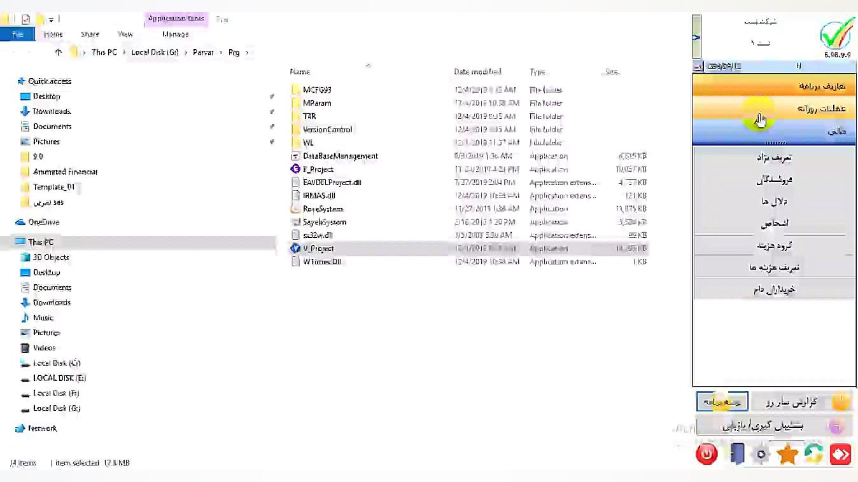
Task: Click the orange star favorites icon
Action: coord(787,454)
